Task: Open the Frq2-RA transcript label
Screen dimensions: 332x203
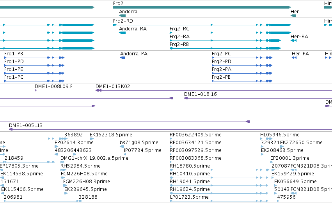Action: pyautogui.click(x=179, y=37)
